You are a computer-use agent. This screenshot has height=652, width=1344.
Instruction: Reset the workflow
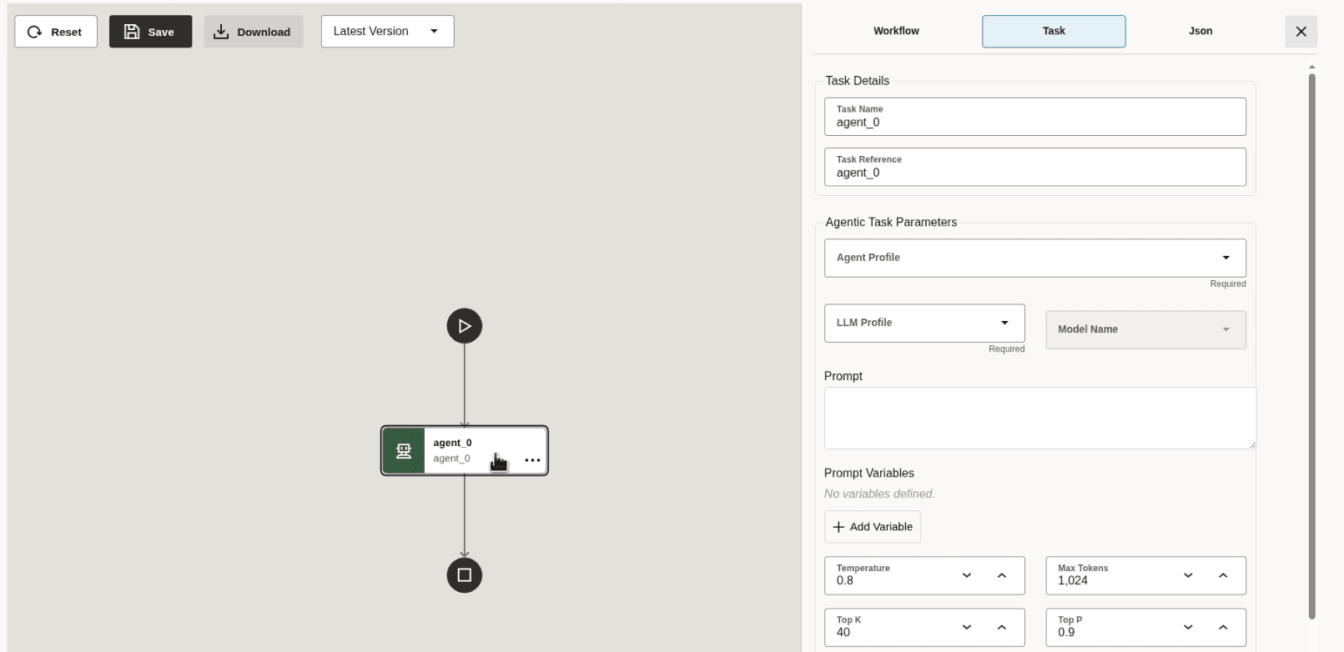[x=56, y=32]
